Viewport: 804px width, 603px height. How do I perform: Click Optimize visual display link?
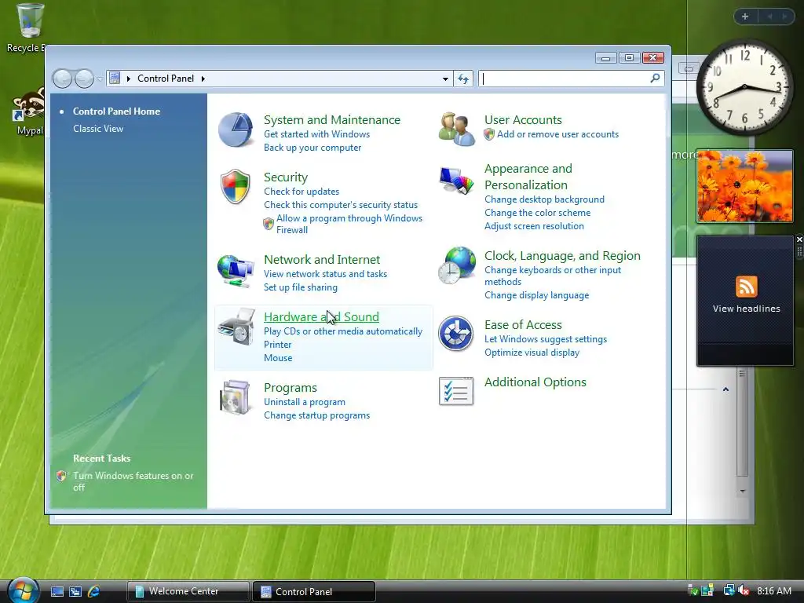tap(532, 353)
